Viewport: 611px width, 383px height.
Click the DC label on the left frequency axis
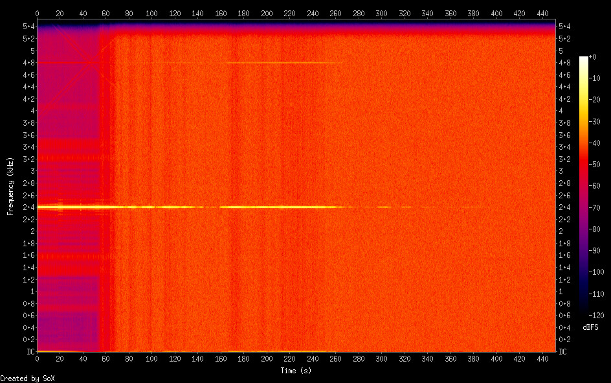28,351
